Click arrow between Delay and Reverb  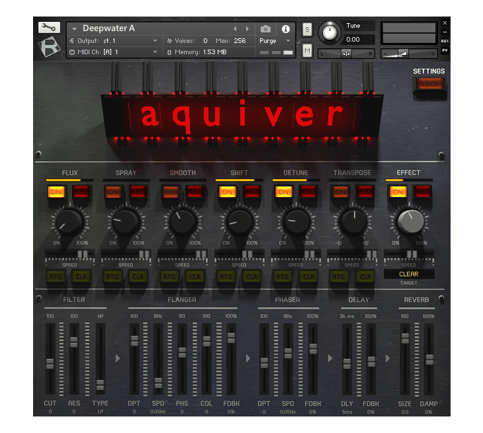388,358
